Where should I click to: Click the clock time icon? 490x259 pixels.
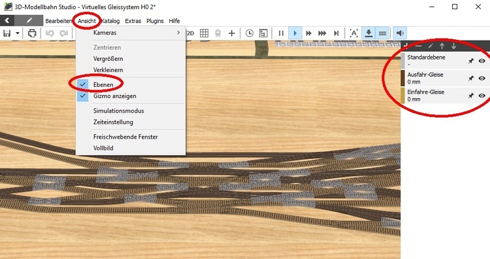250,33
